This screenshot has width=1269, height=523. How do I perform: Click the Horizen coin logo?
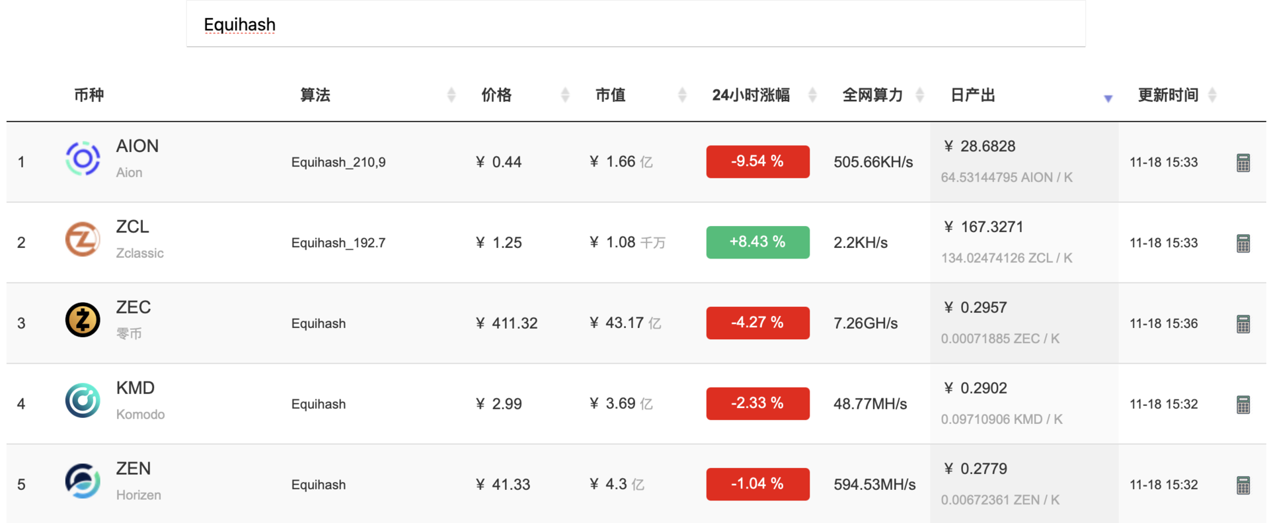coord(83,481)
